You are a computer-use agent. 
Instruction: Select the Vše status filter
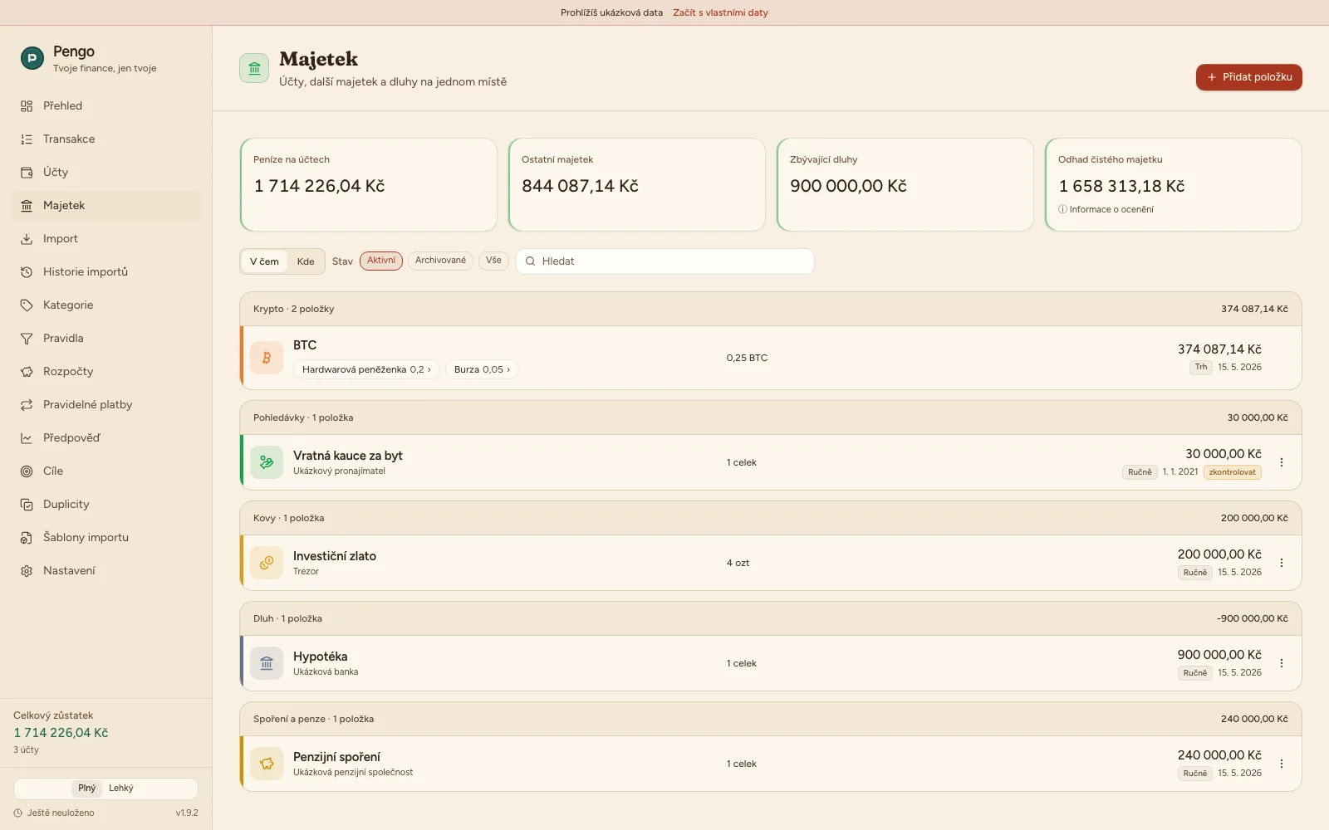(493, 261)
